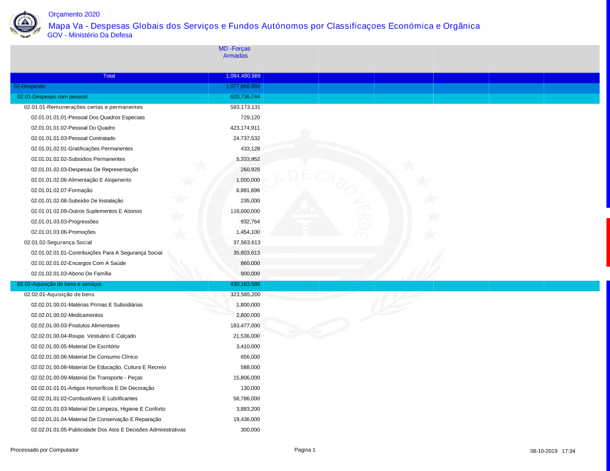Select 'Pessoal Do Quadro' line item
Image resolution: width=610 pixels, height=471 pixels.
[x=73, y=128]
